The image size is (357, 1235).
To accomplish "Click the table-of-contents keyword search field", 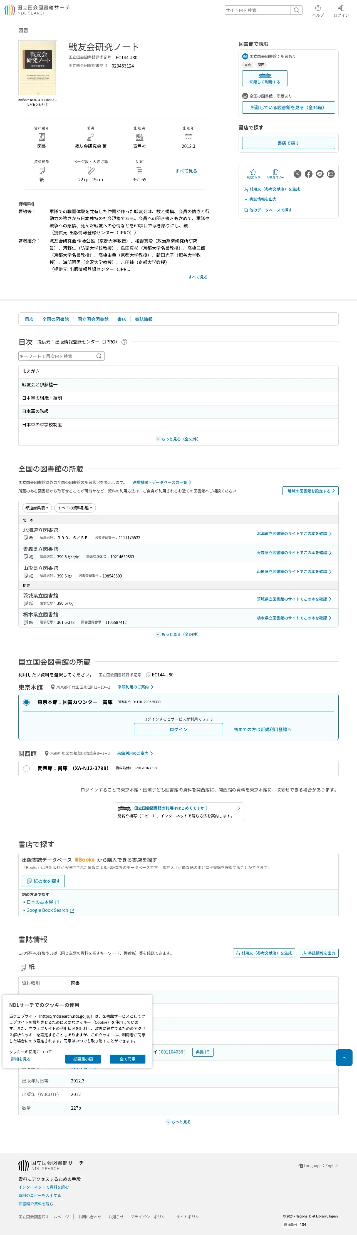I will tap(57, 356).
